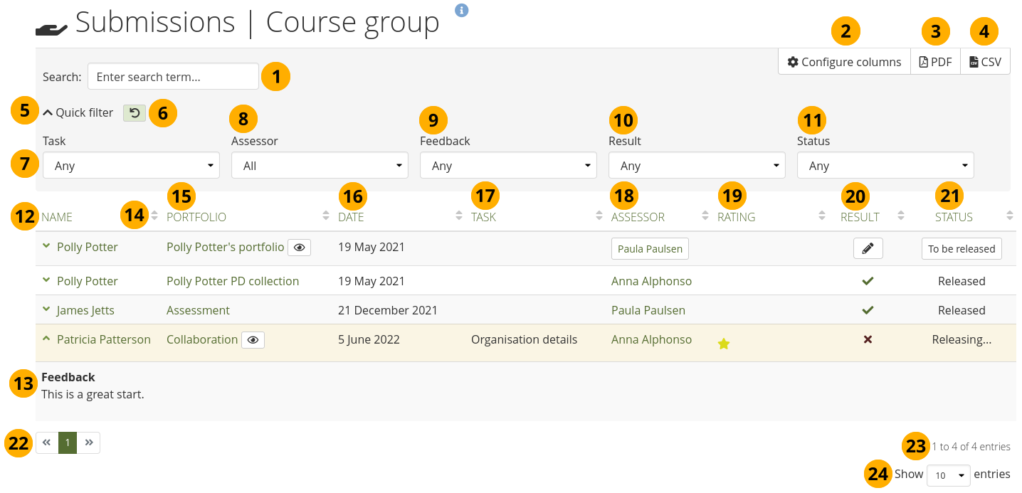The image size is (1022, 493).
Task: Sort table by Date column header
Action: click(x=351, y=217)
